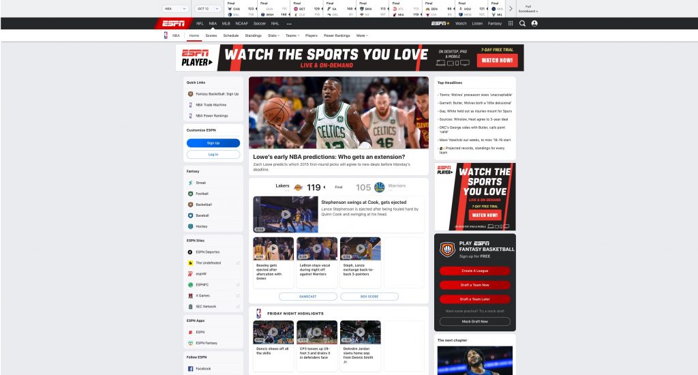Image resolution: width=698 pixels, height=375 pixels.
Task: Expand the Stats submenu
Action: point(273,35)
